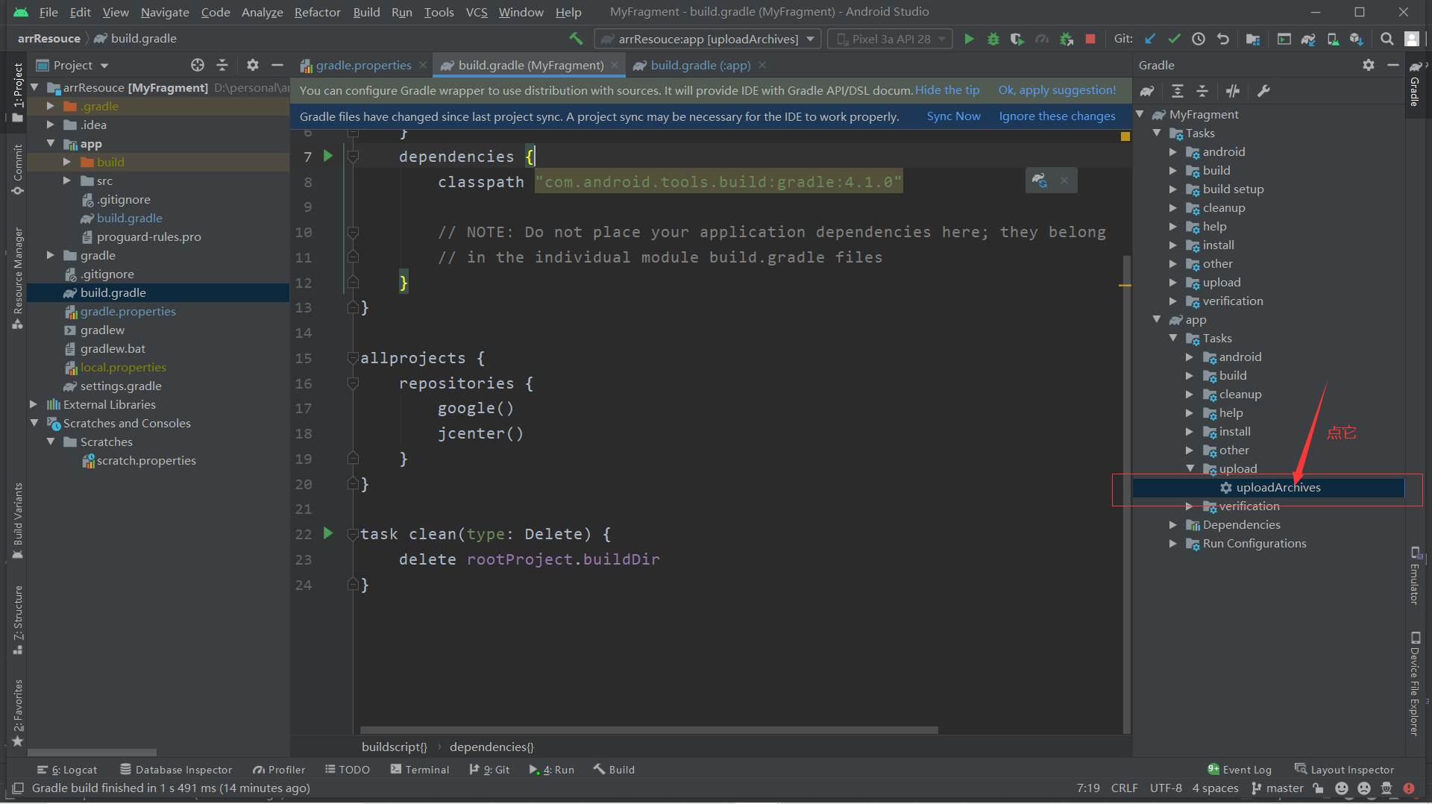Expand Dependencies node in Gradle panel

pos(1173,524)
